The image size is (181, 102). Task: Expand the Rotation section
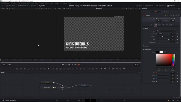click(x=143, y=46)
